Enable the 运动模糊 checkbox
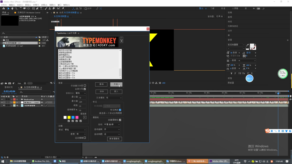This screenshot has width=292, height=164. coord(85,138)
